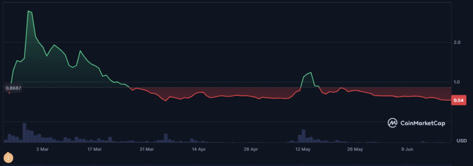Click the 14 Apr date label
The height and width of the screenshot is (166, 473).
pyautogui.click(x=199, y=149)
